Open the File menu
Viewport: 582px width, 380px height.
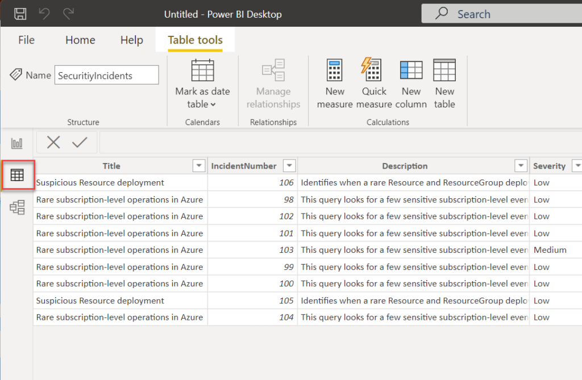coord(26,40)
